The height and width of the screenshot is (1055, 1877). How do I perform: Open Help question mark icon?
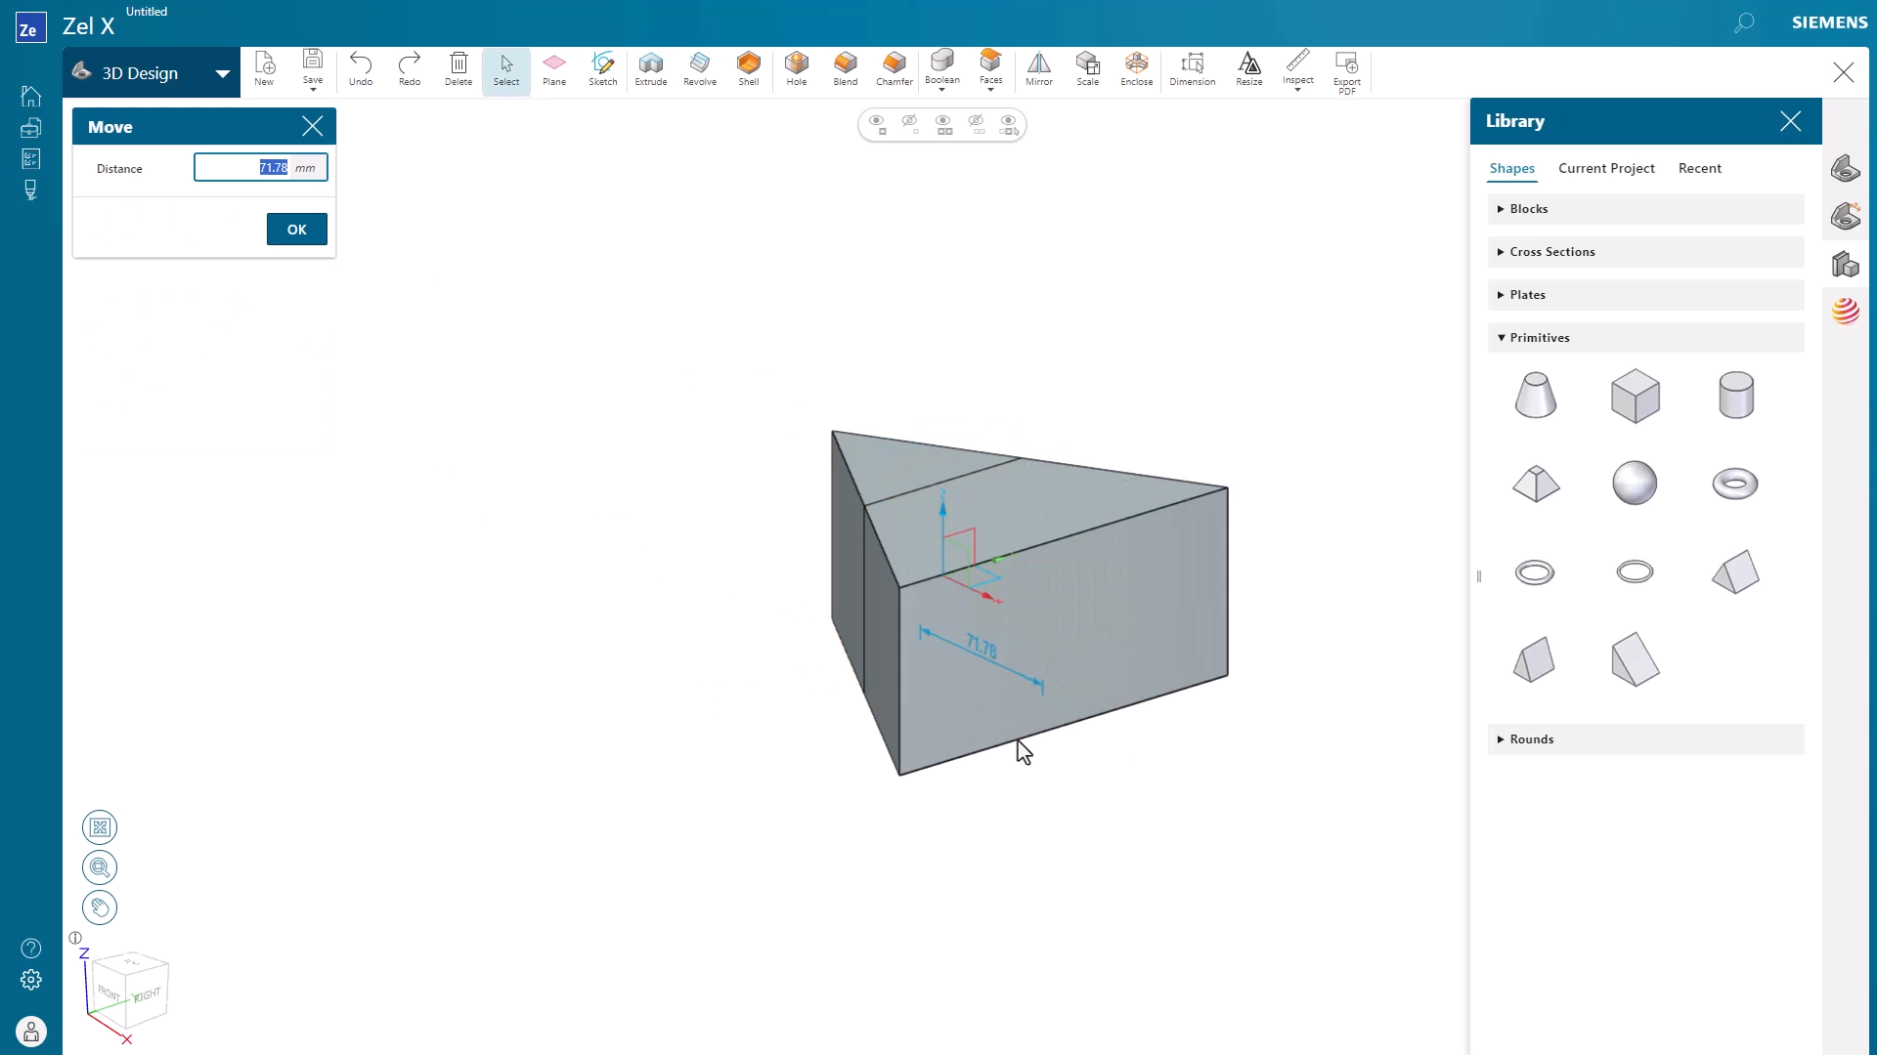click(31, 949)
